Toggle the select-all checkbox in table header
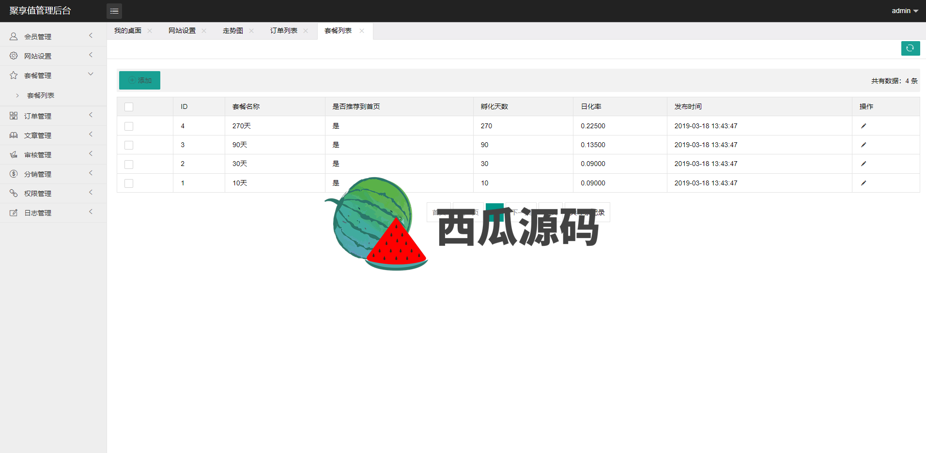The width and height of the screenshot is (926, 453). click(x=129, y=107)
